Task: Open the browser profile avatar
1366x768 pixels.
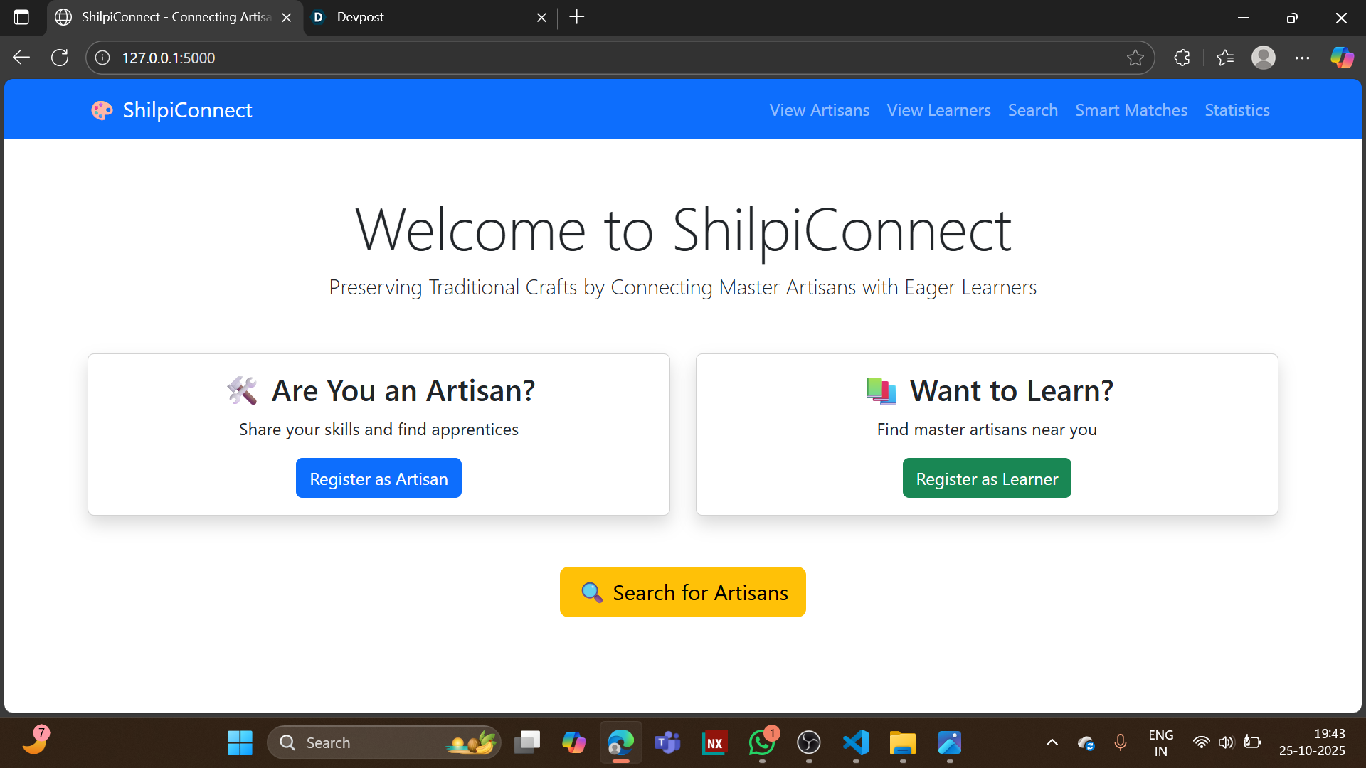Action: point(1263,58)
